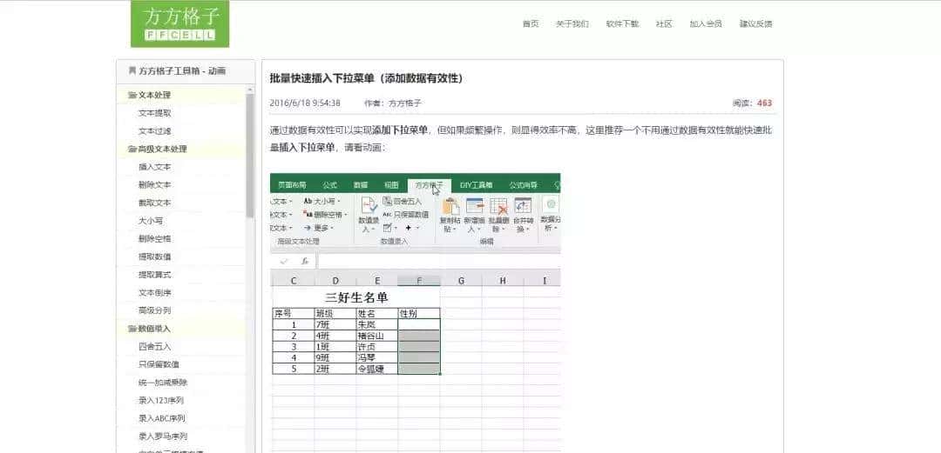Click the reading count 463

pos(765,103)
